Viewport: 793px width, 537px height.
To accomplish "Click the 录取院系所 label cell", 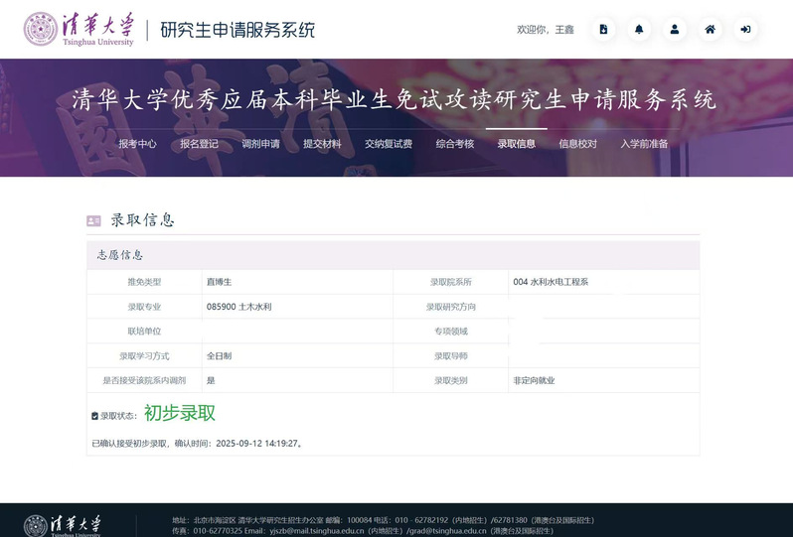I will pos(450,282).
